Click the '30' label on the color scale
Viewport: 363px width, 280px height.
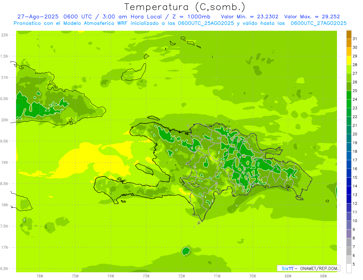click(x=355, y=47)
